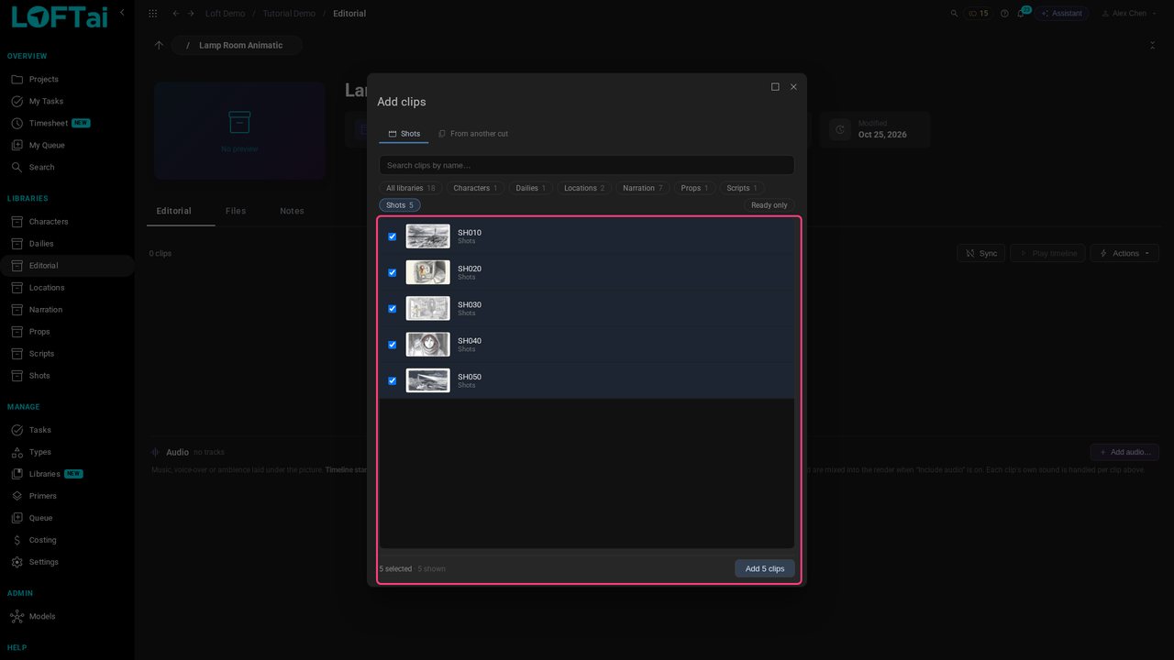Click the Add audio button
Image resolution: width=1174 pixels, height=660 pixels.
pos(1124,452)
